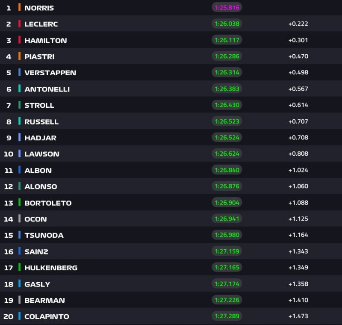342x325 pixels.
Task: Click the +0.614 gap for Stroll
Action: coord(298,105)
